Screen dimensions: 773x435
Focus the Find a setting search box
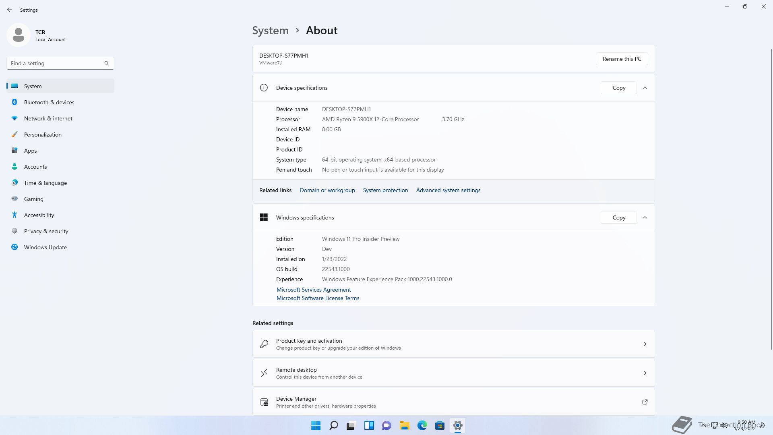60,63
